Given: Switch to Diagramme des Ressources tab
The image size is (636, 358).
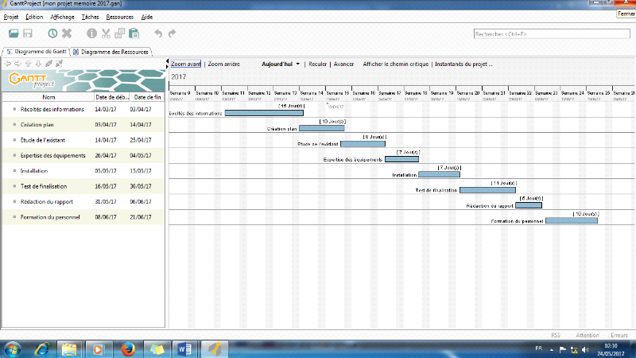Looking at the screenshot, I should (111, 52).
